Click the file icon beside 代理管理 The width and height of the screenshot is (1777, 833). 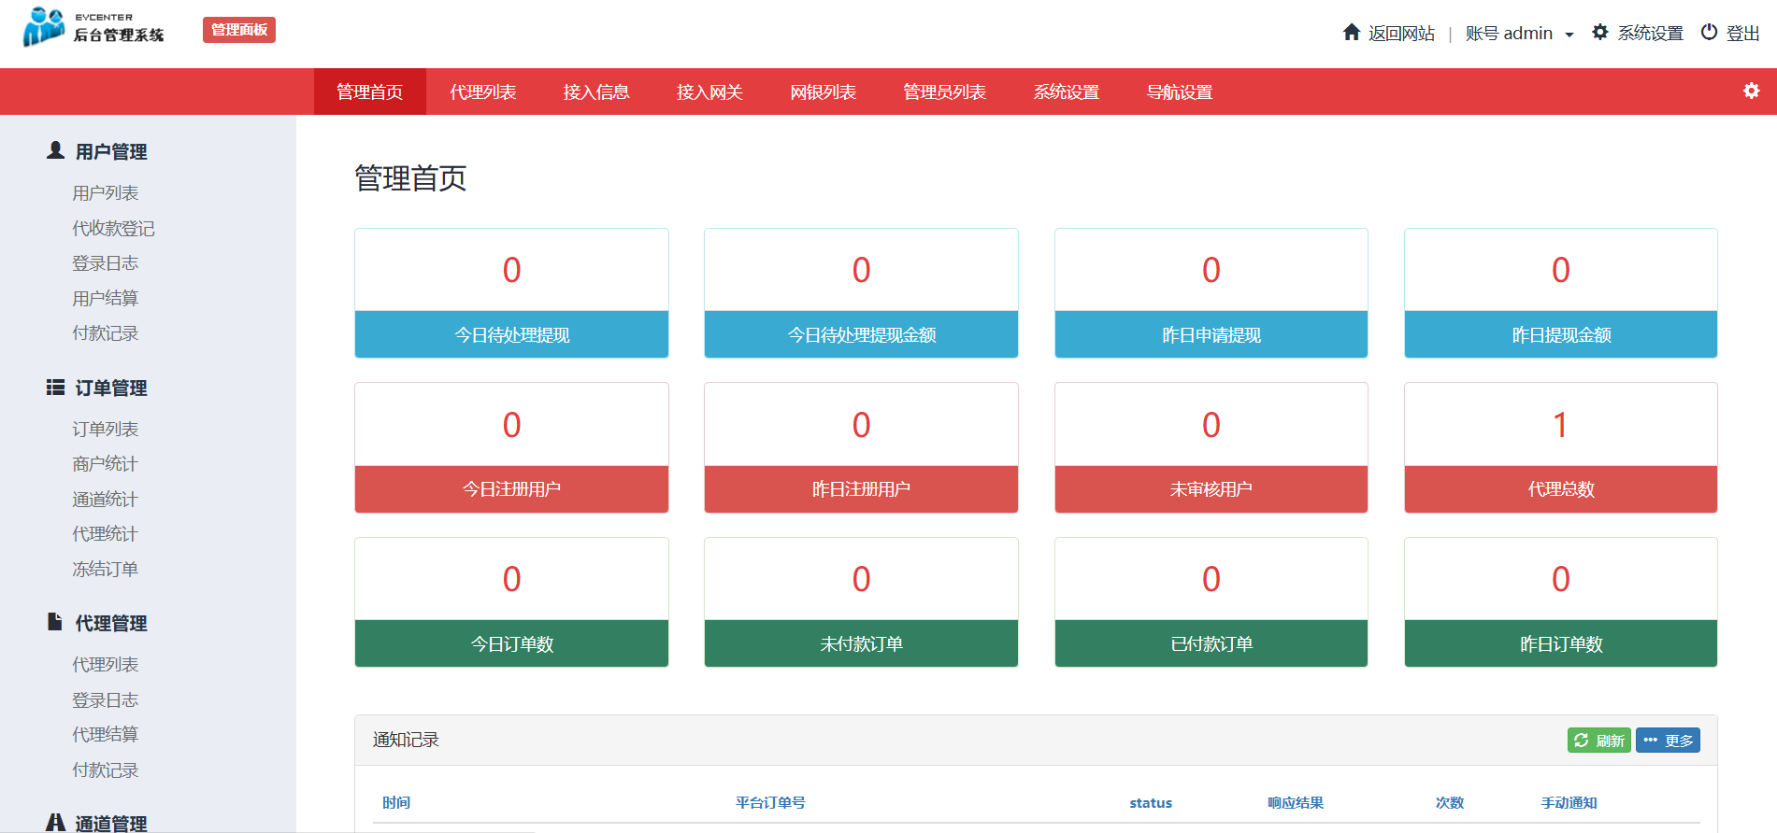(x=55, y=622)
